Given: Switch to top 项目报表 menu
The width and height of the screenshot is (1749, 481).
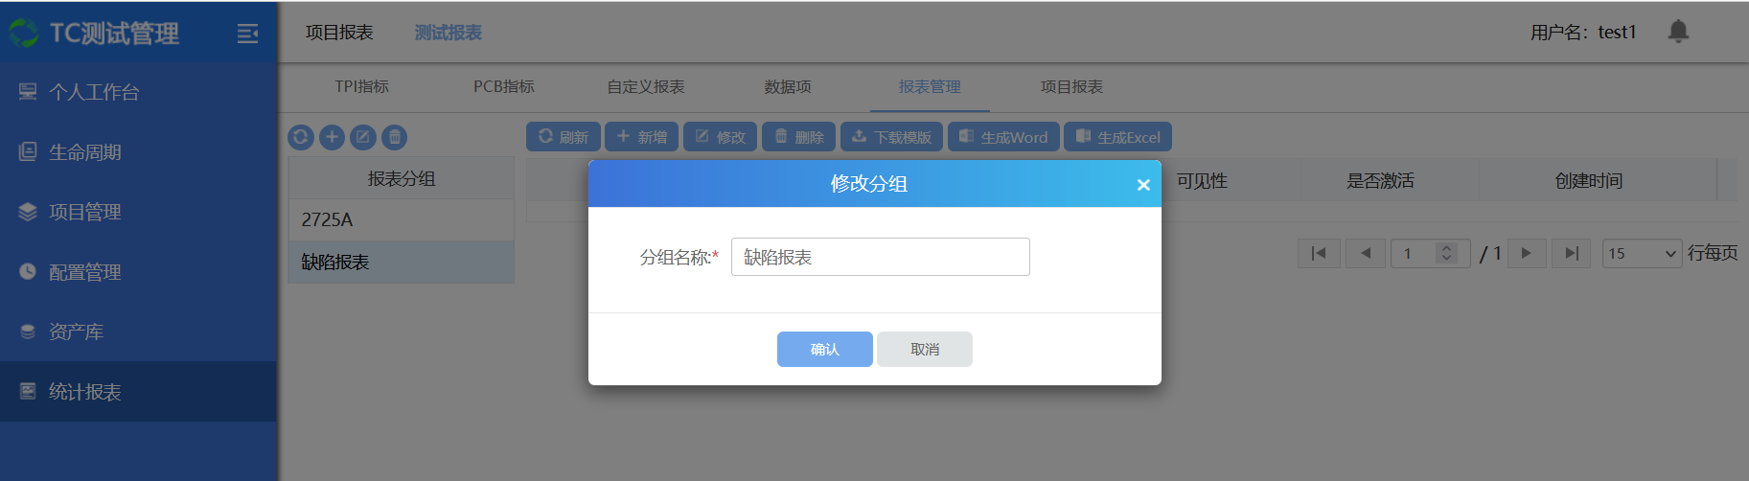Looking at the screenshot, I should point(339,33).
